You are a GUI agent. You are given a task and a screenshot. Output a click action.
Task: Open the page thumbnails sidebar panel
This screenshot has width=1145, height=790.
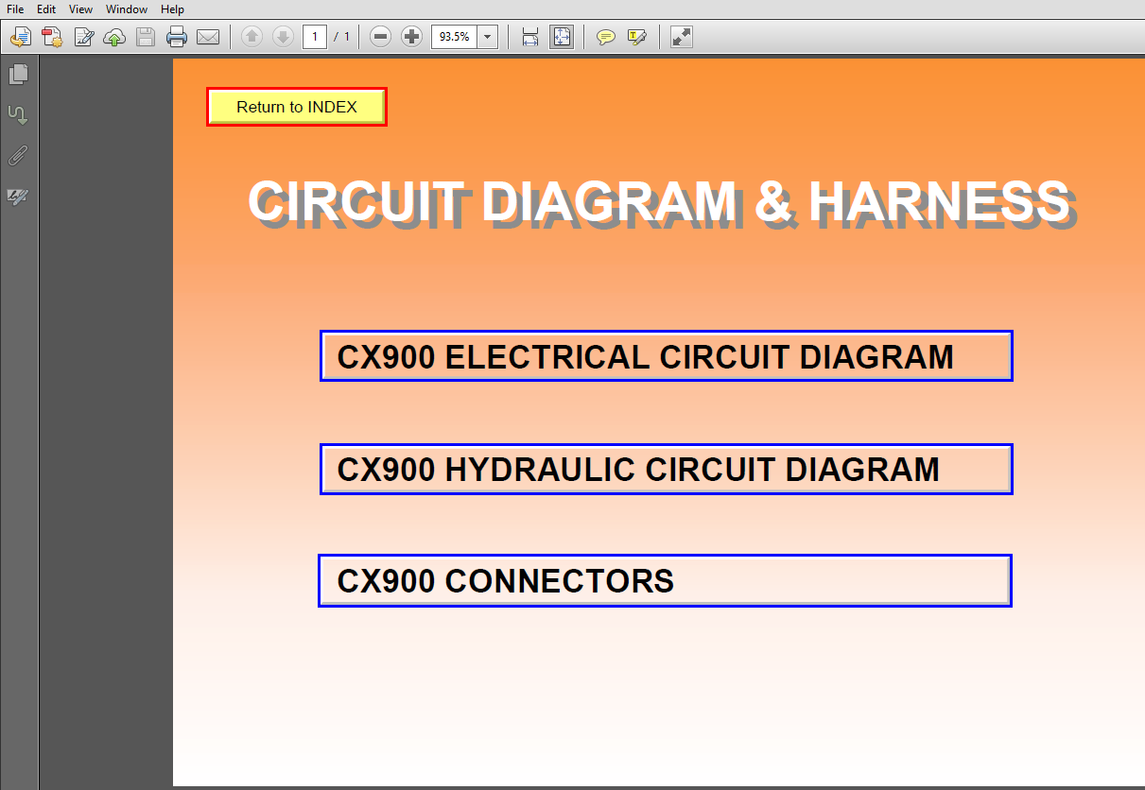pyautogui.click(x=18, y=74)
